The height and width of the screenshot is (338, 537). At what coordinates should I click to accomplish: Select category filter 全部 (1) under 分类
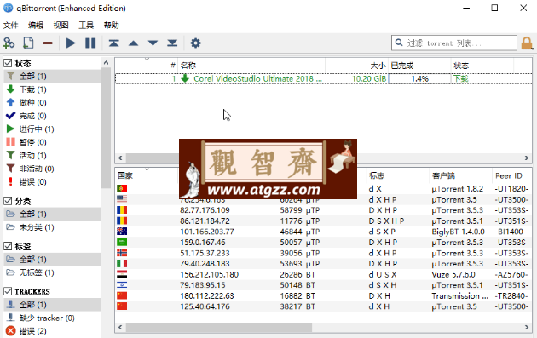(52, 214)
